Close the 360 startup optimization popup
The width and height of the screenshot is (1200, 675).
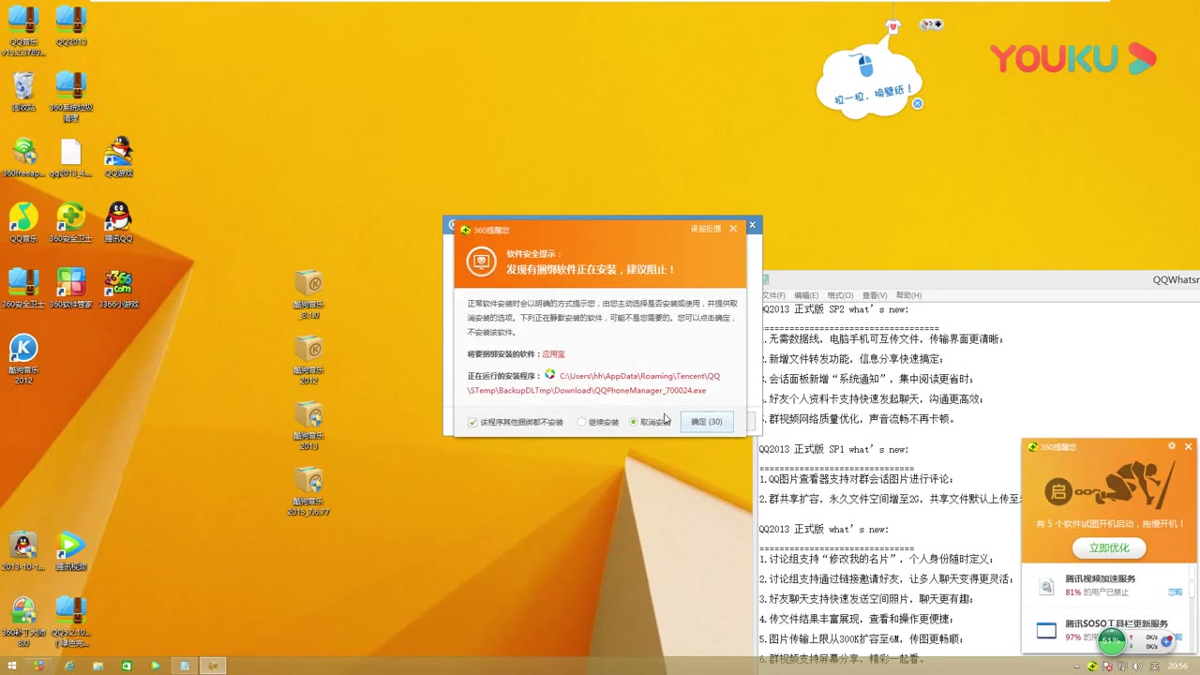click(x=1188, y=446)
